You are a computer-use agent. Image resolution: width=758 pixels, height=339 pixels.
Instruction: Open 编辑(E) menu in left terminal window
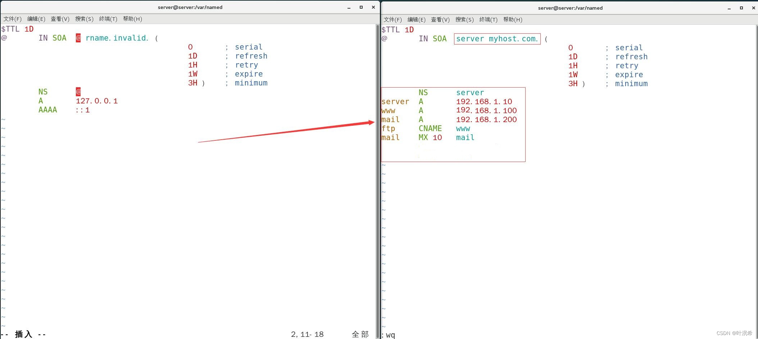[36, 19]
